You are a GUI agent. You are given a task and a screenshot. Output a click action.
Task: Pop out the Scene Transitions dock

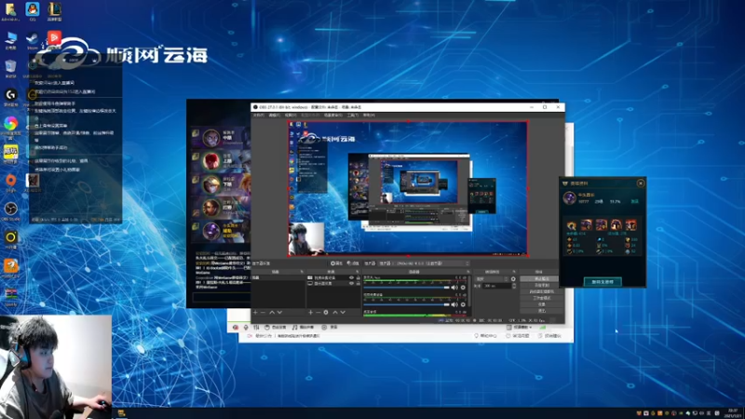(x=514, y=272)
